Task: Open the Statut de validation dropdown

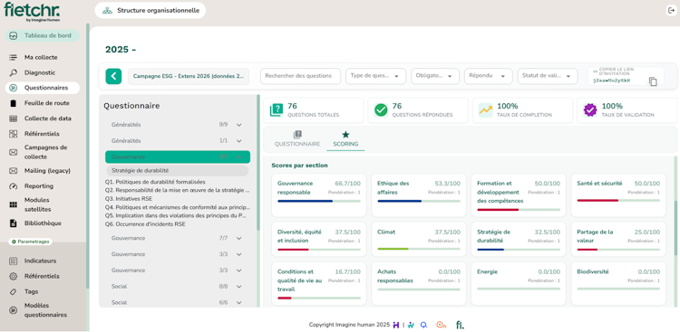Action: click(x=548, y=76)
